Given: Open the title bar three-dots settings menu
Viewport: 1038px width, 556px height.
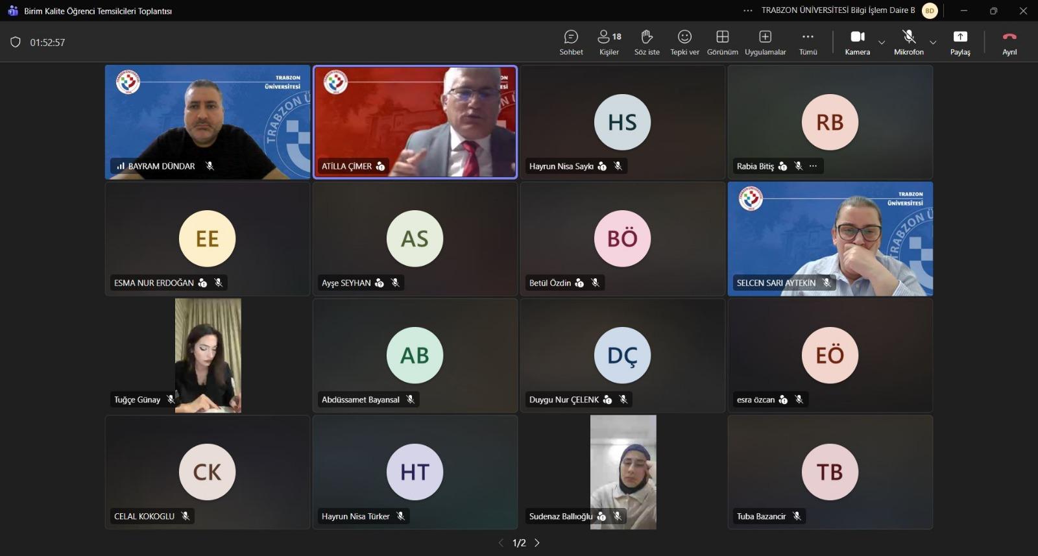Looking at the screenshot, I should 748,10.
